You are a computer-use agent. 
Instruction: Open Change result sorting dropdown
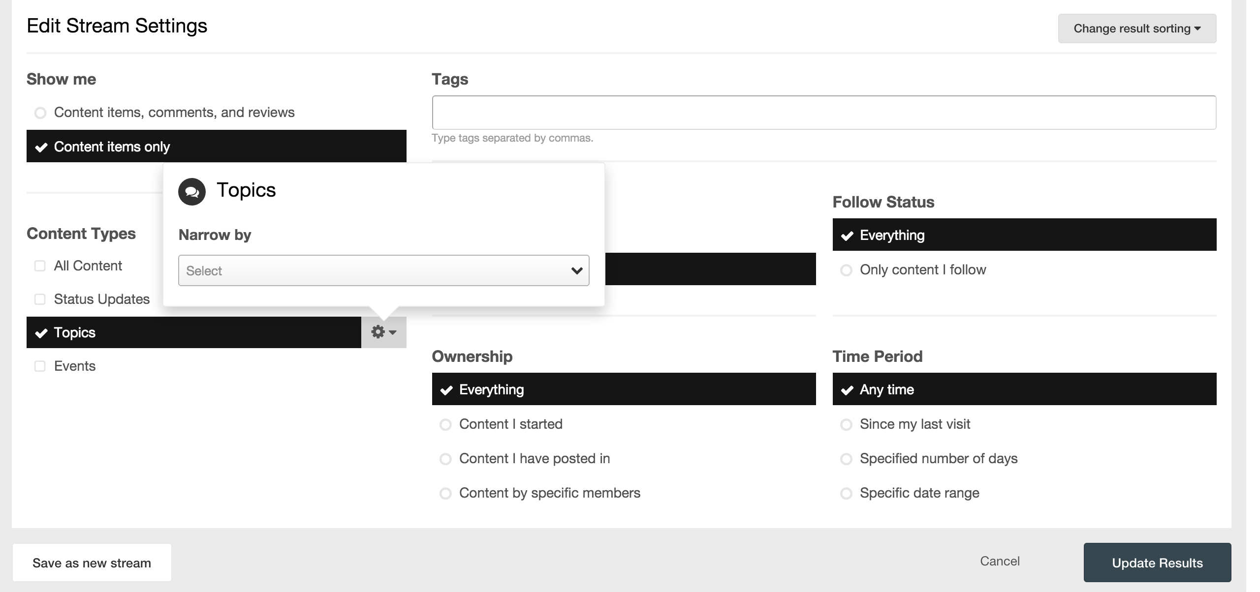point(1137,29)
